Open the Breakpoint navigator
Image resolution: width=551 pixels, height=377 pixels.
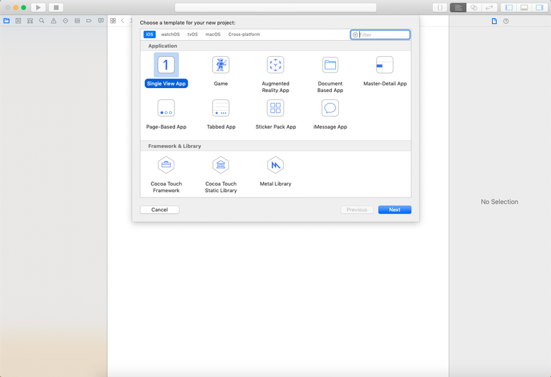(89, 21)
